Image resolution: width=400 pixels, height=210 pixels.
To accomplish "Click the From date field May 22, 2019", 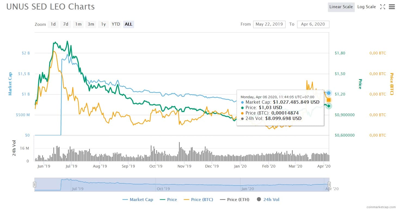I will [x=269, y=24].
